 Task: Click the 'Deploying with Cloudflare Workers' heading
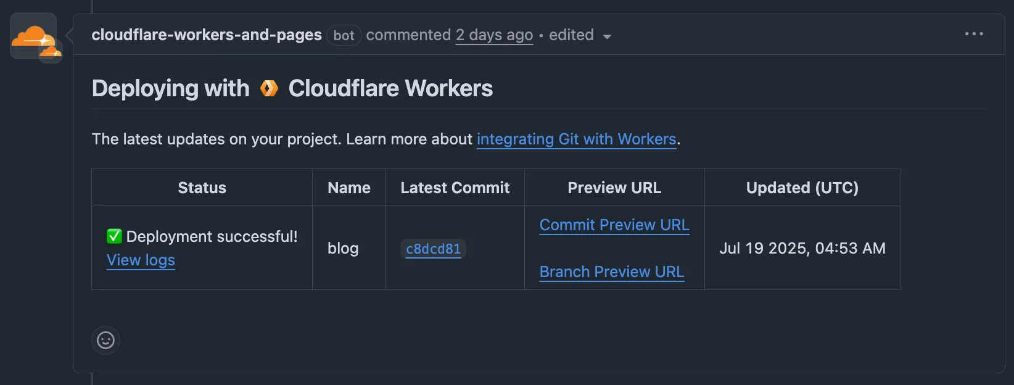(292, 88)
